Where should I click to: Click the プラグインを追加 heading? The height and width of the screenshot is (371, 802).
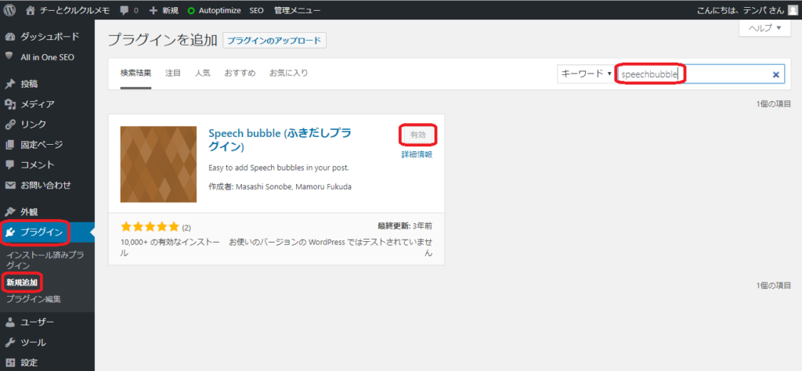tap(163, 41)
